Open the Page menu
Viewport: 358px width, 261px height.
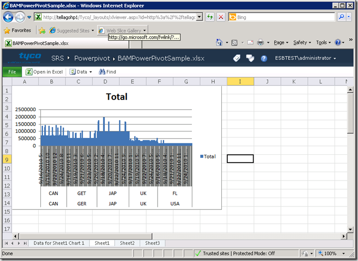pos(281,43)
